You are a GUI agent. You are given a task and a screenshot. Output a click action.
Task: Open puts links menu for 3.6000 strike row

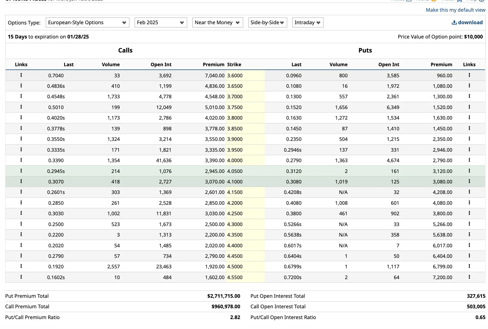tap(469, 75)
